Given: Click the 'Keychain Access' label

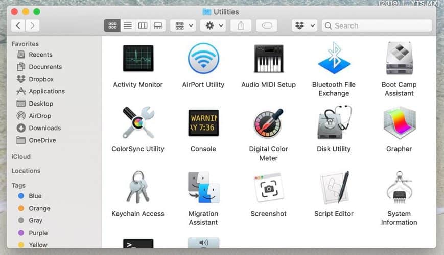Looking at the screenshot, I should point(138,214).
